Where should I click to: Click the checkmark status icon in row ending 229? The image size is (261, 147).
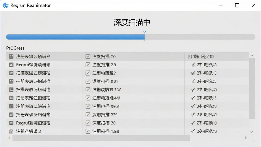(193, 115)
